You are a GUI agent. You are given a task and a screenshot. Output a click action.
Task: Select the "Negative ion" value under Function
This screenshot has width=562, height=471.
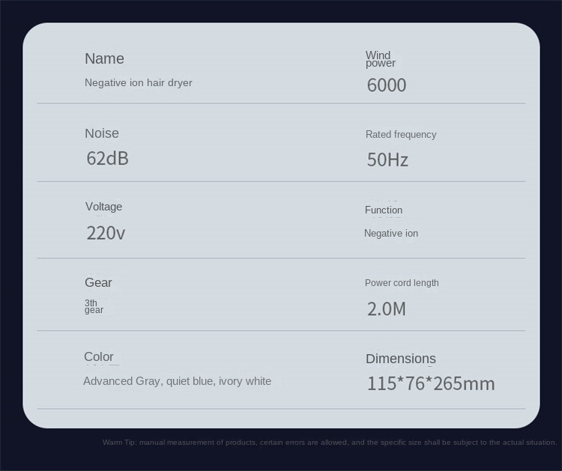tap(390, 234)
